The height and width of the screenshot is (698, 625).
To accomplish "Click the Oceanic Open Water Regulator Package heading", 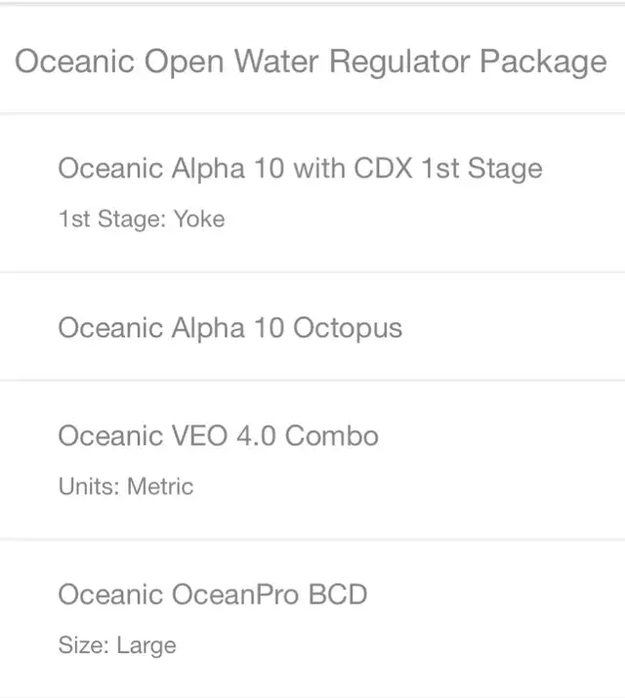I will coord(311,62).
